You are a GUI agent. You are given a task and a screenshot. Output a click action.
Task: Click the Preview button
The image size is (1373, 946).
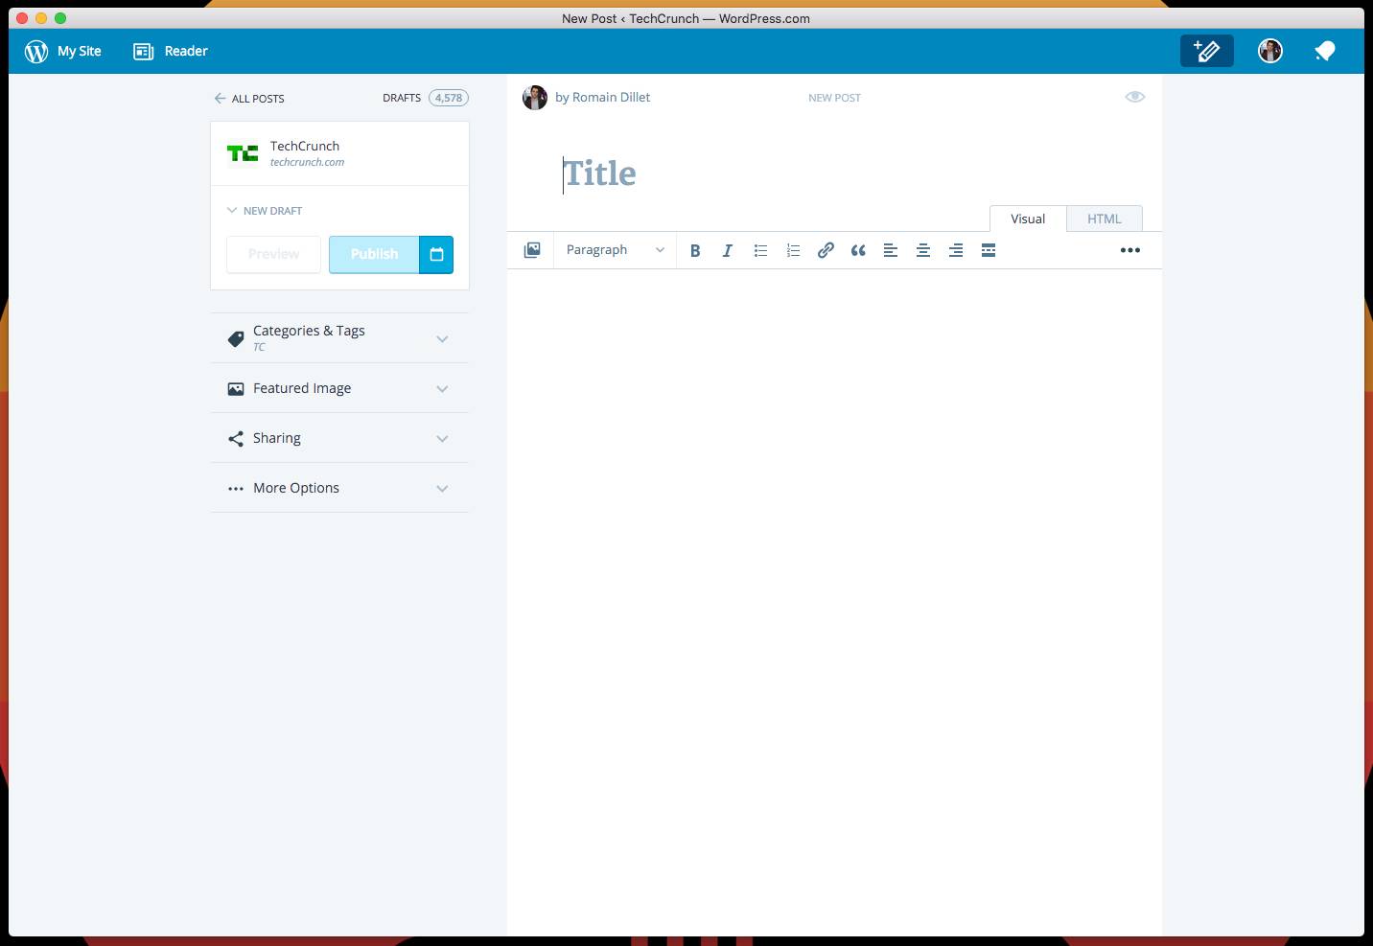(x=274, y=254)
